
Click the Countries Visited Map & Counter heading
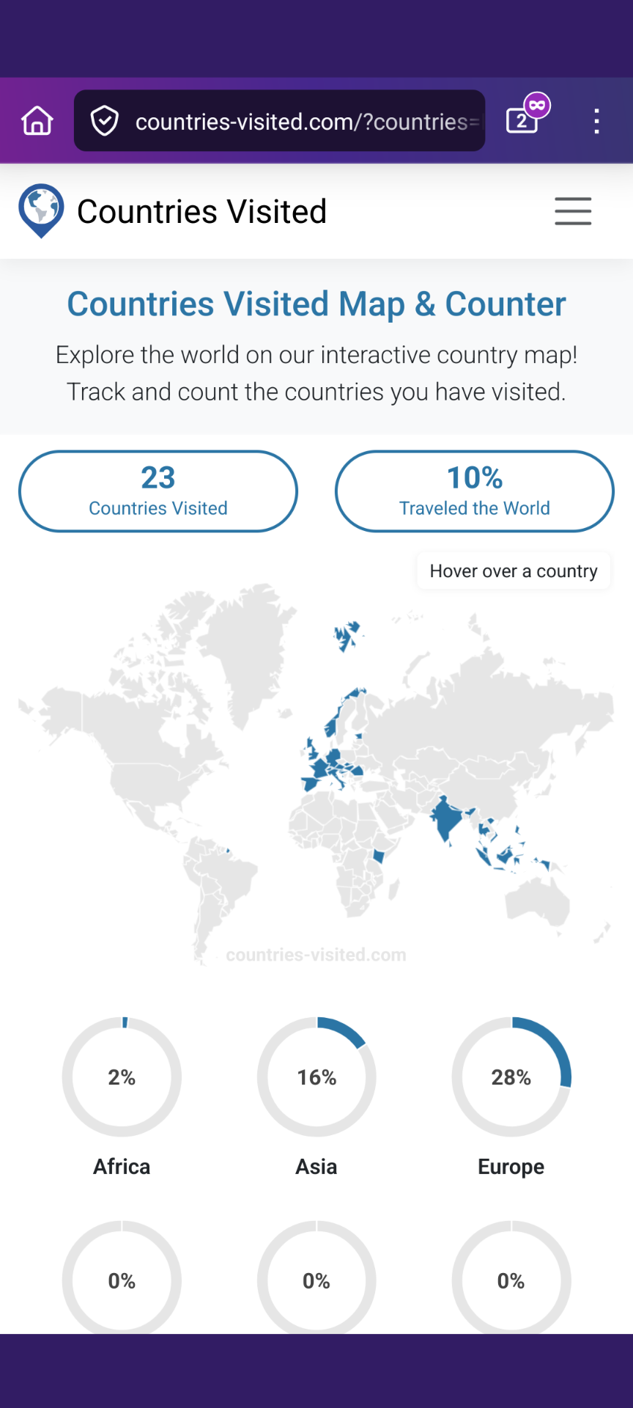(x=316, y=304)
